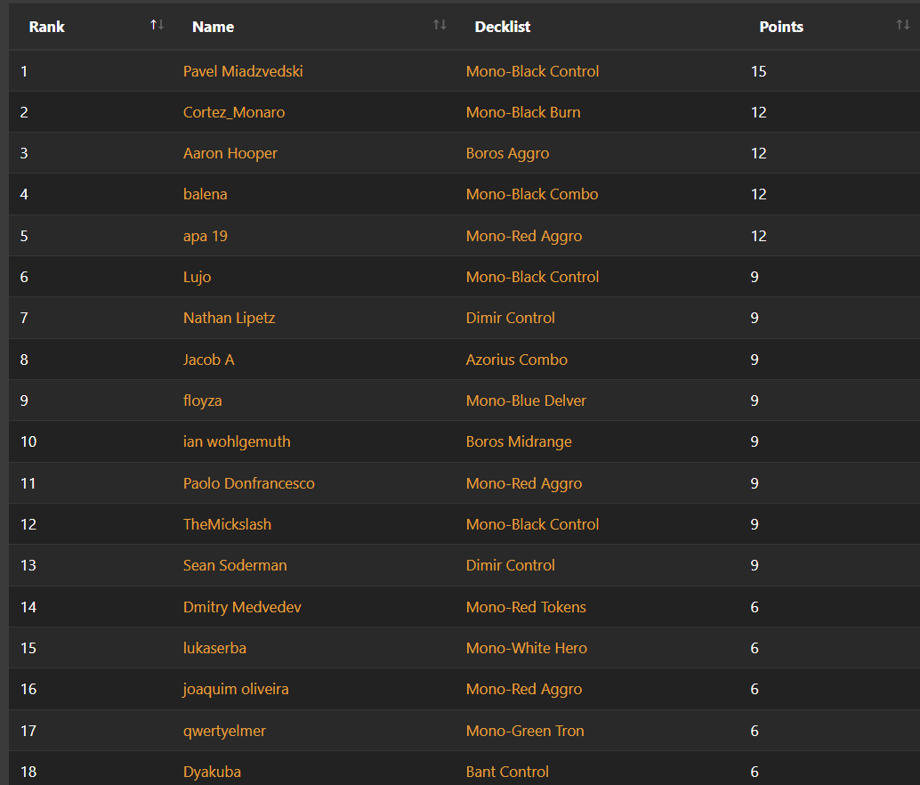Open apa 19 player link

coord(205,237)
